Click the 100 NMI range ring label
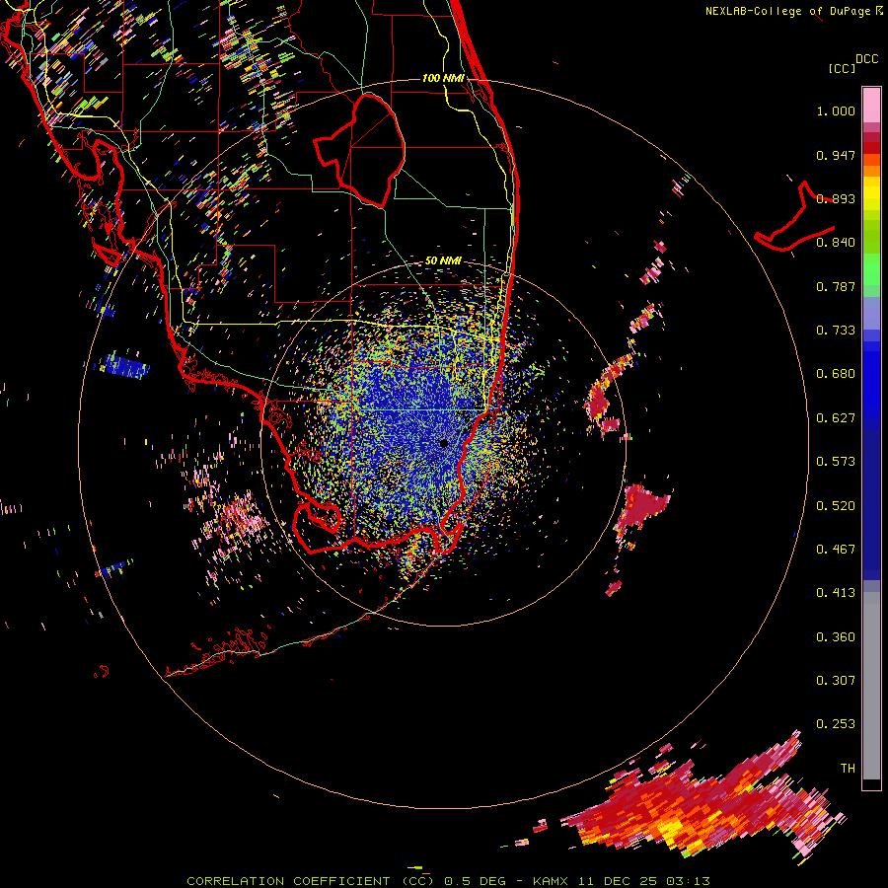Viewport: 888px width, 888px height. (x=443, y=78)
